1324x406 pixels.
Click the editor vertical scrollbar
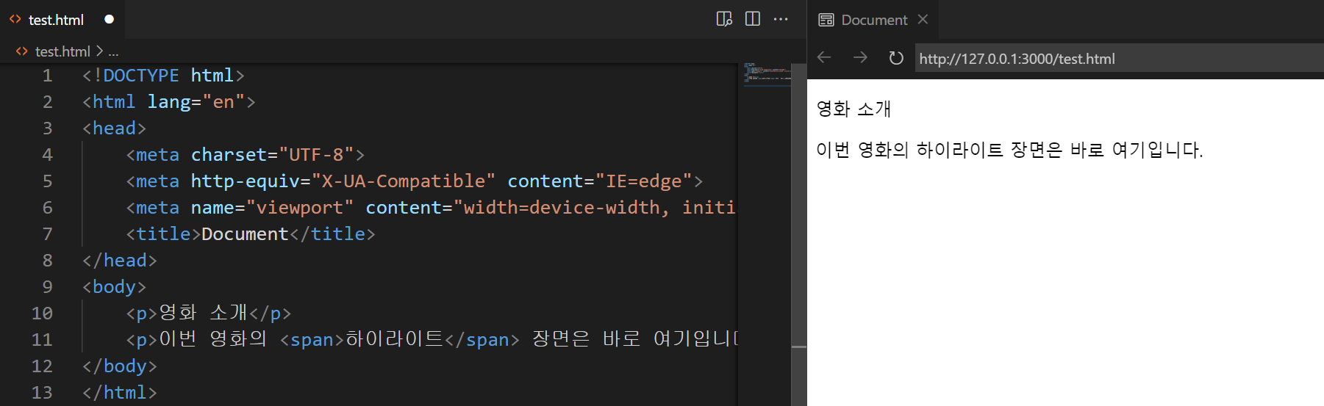tap(799, 234)
